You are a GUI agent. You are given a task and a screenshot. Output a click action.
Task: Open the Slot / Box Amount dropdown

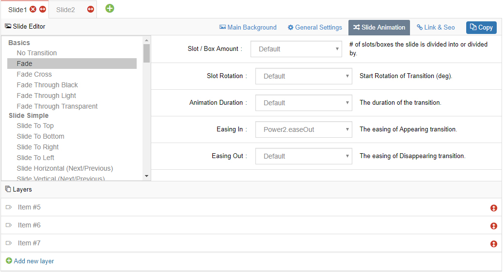tap(296, 49)
